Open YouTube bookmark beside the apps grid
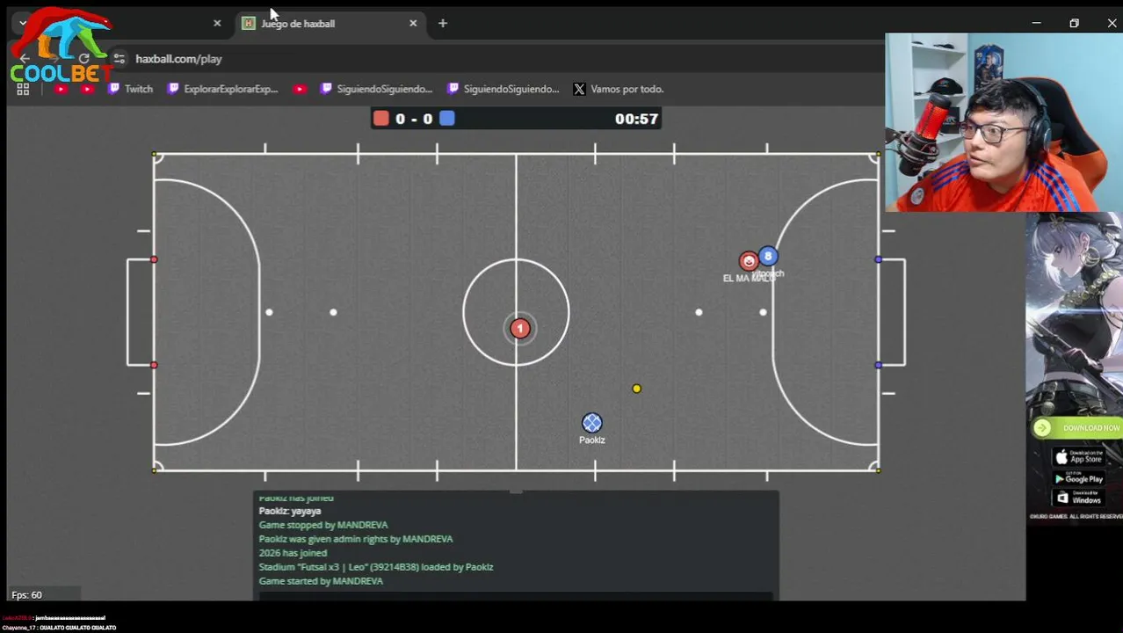The image size is (1123, 633). [61, 89]
